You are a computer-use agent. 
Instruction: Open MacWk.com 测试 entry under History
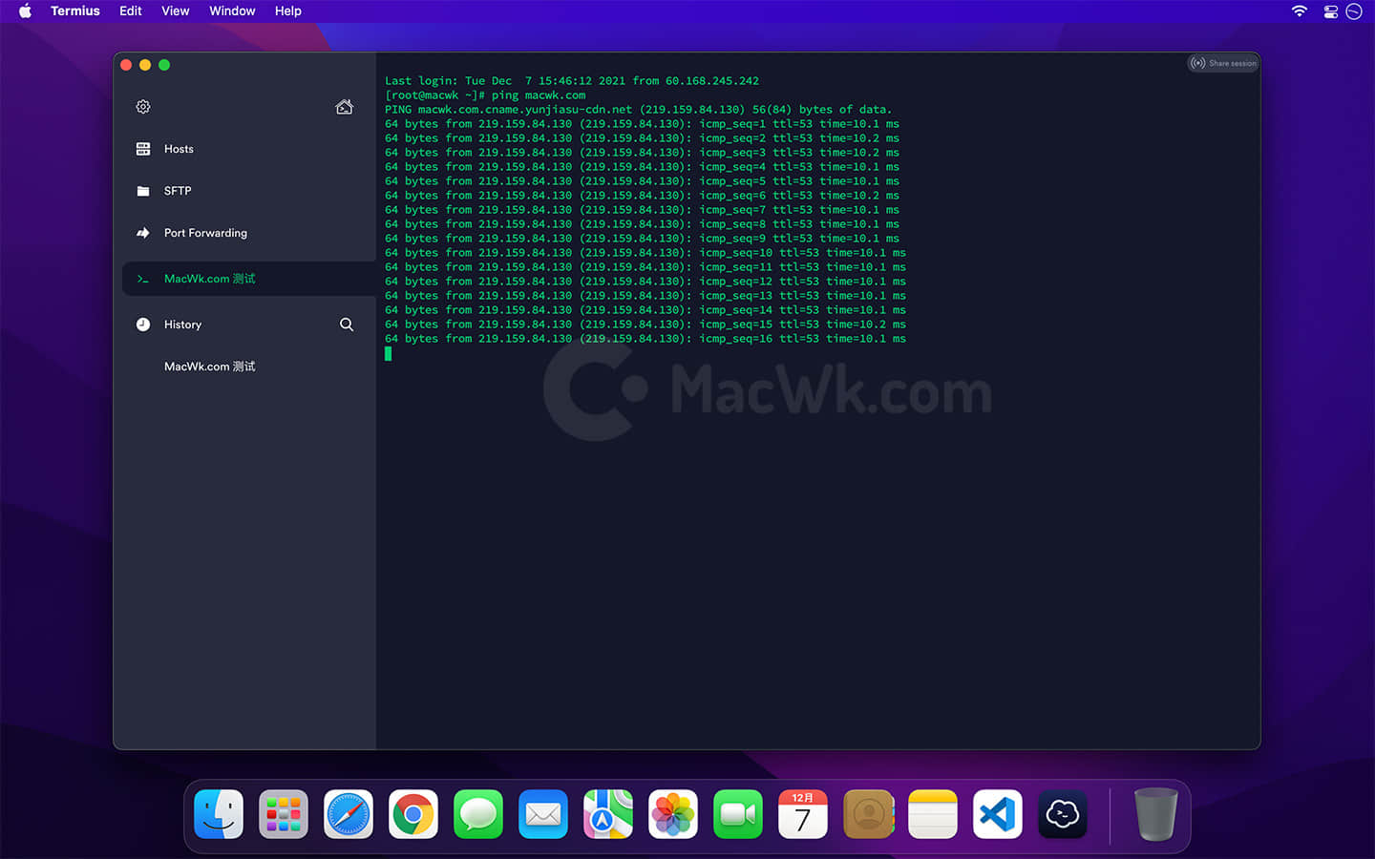point(209,367)
